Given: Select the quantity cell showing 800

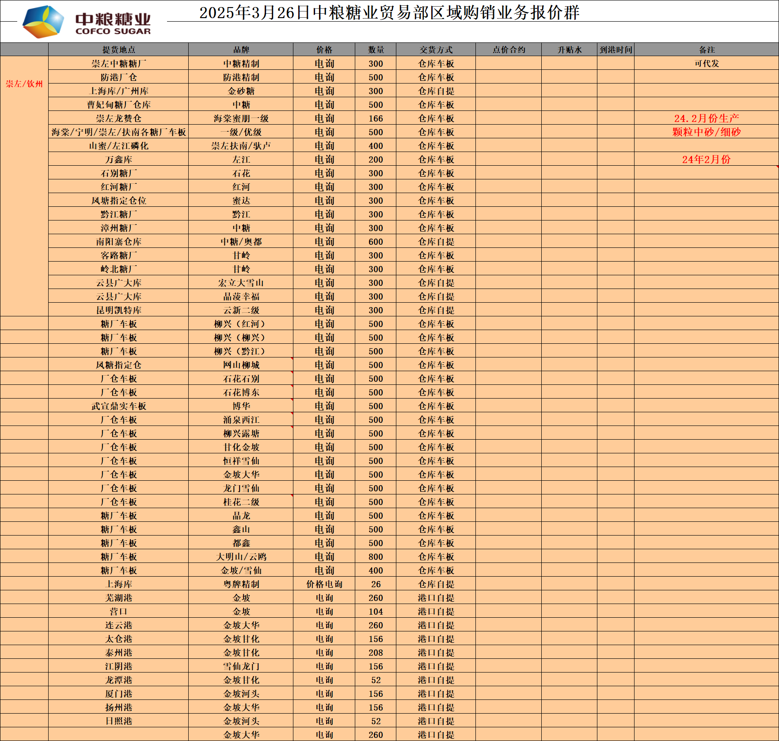Looking at the screenshot, I should (376, 557).
